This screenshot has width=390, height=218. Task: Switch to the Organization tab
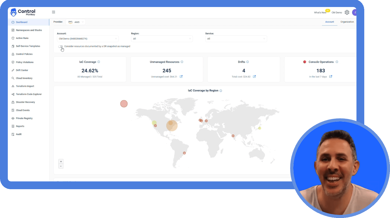point(347,22)
